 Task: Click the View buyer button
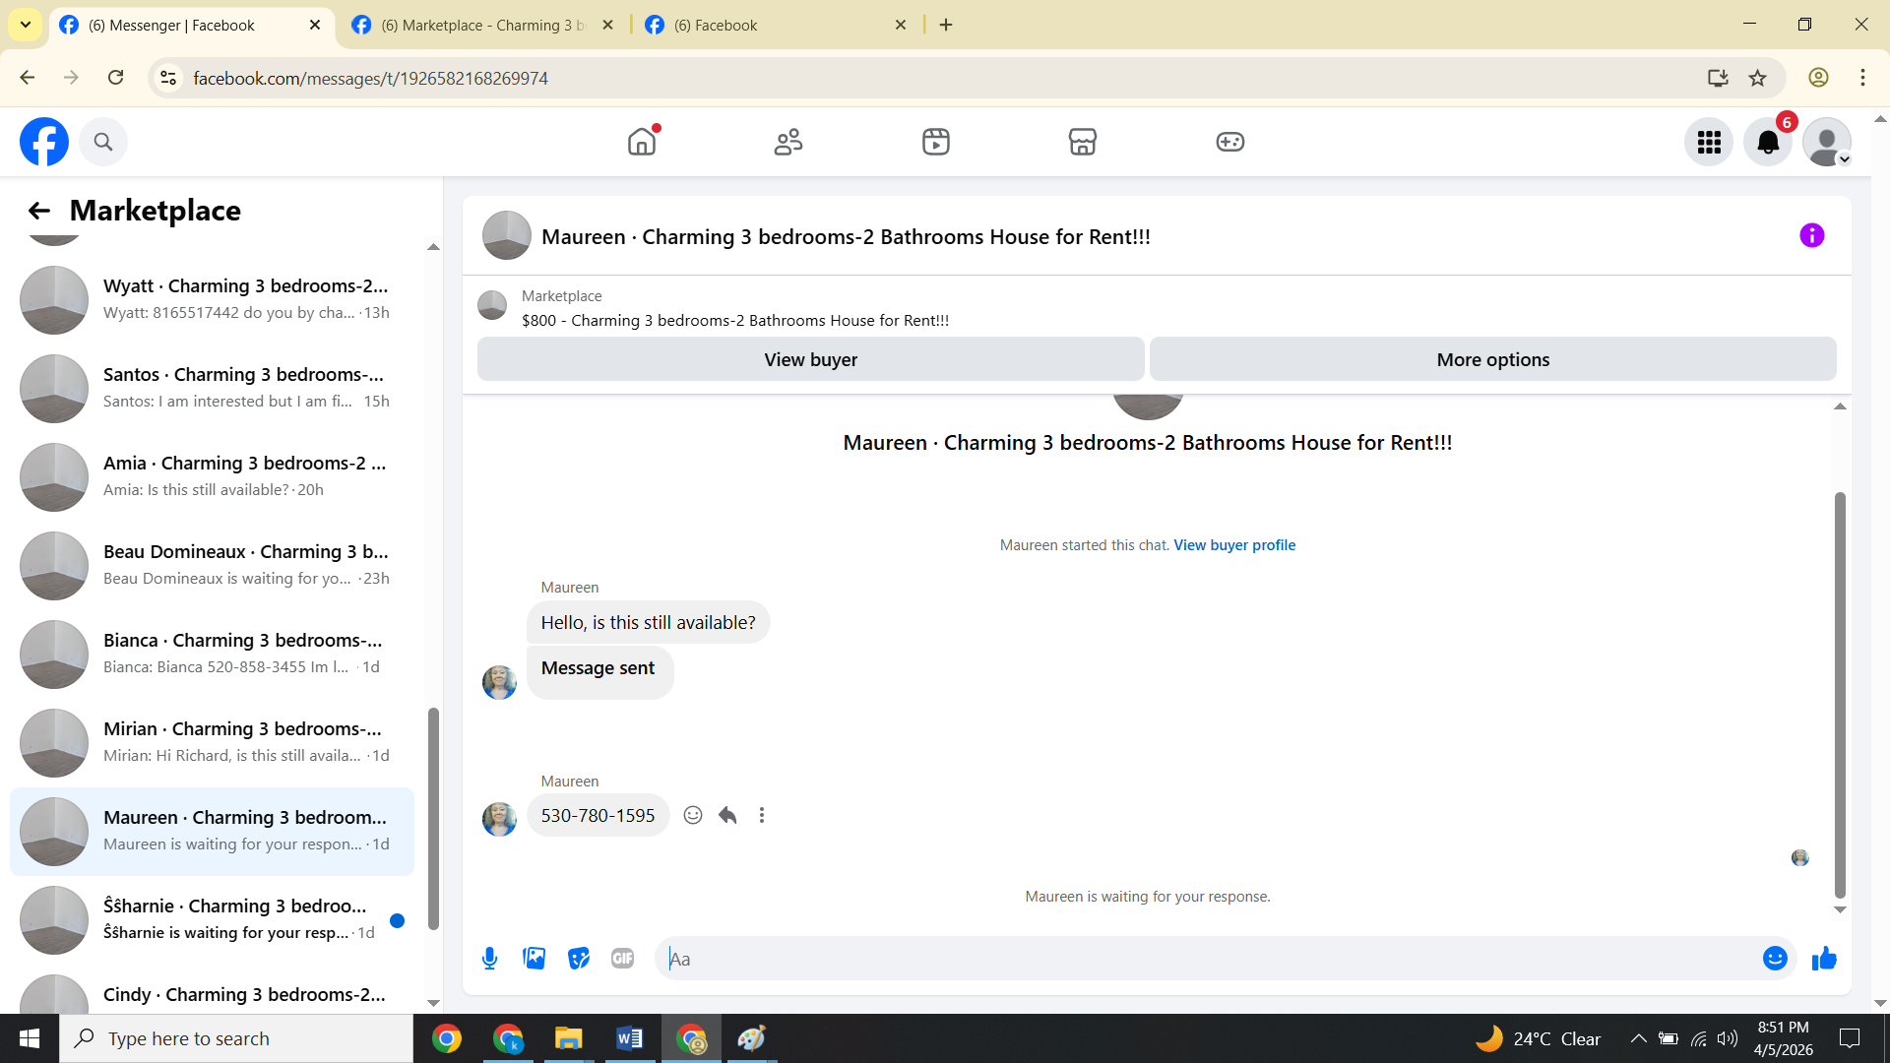tap(810, 359)
